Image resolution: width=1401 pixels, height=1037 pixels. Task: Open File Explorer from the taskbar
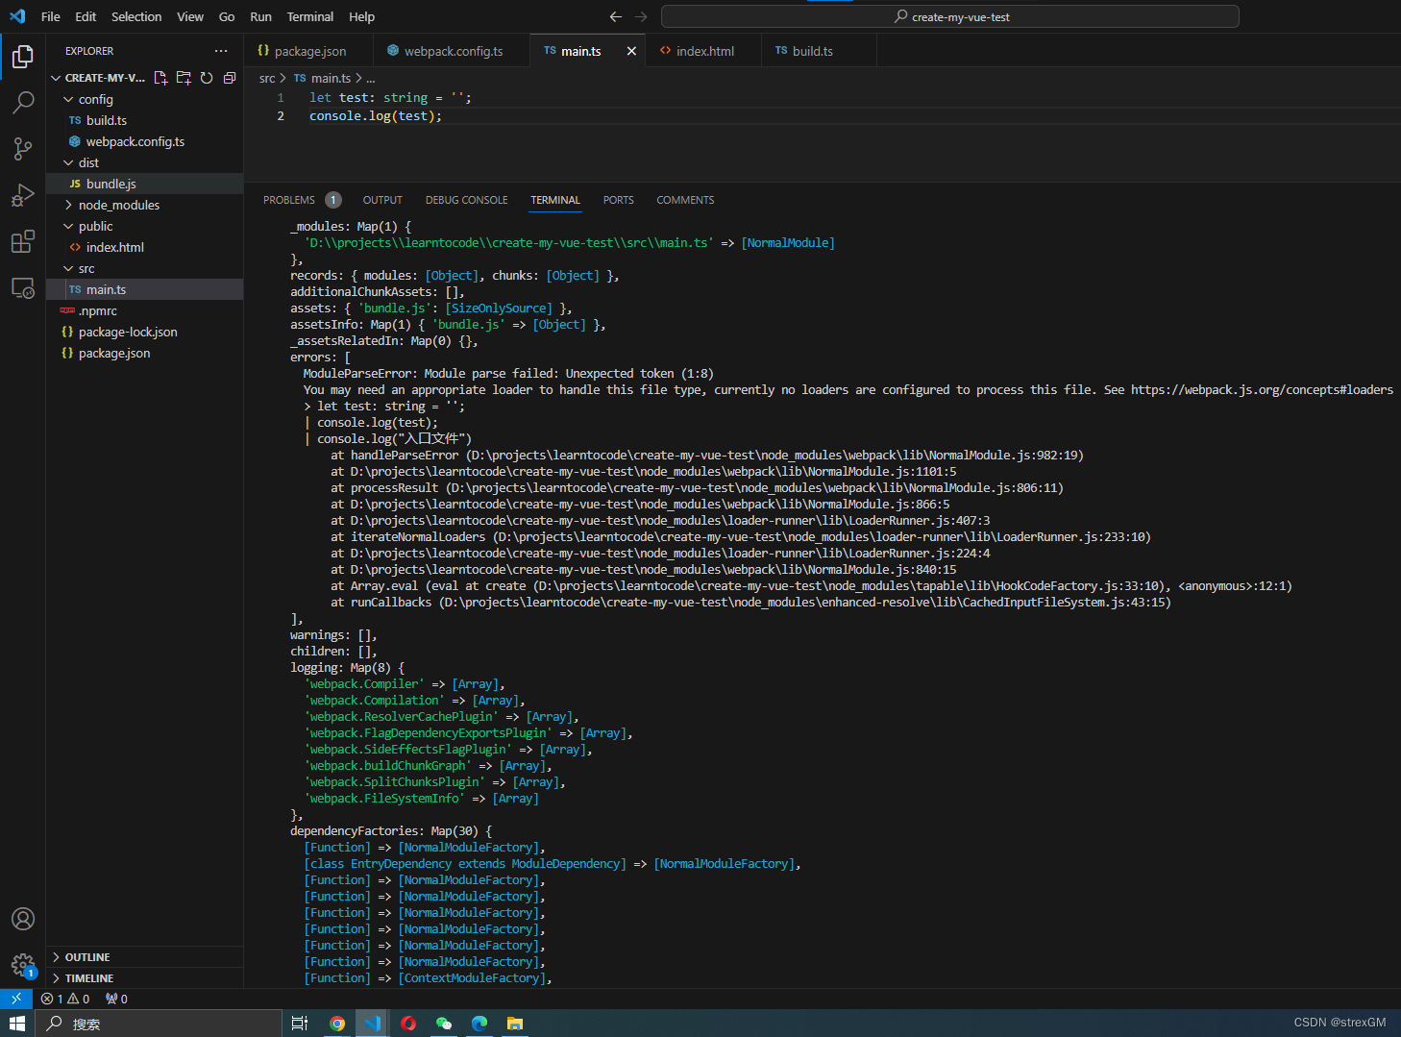point(515,1024)
